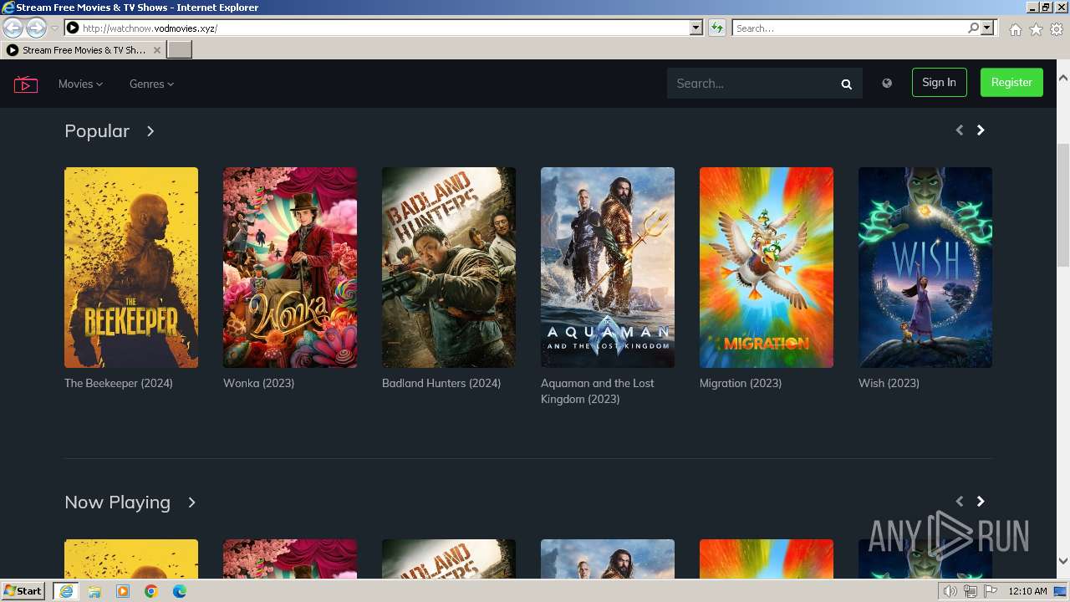
Task: Click the network tray icon
Action: [971, 591]
